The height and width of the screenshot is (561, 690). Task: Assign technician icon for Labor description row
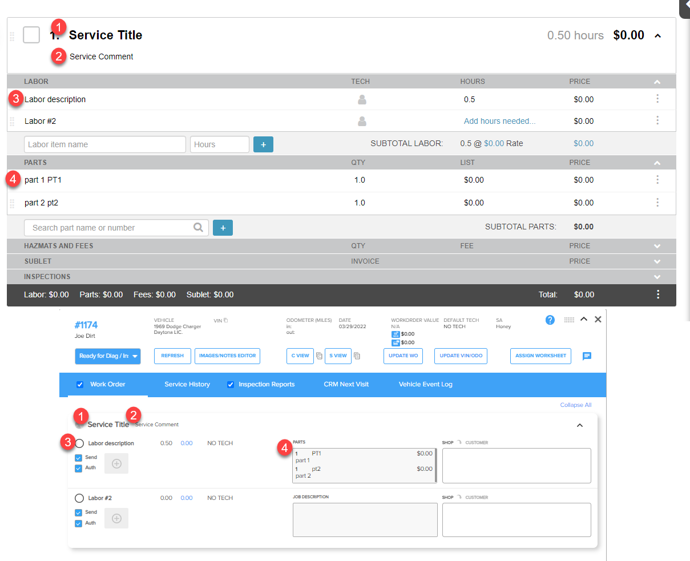(x=362, y=99)
